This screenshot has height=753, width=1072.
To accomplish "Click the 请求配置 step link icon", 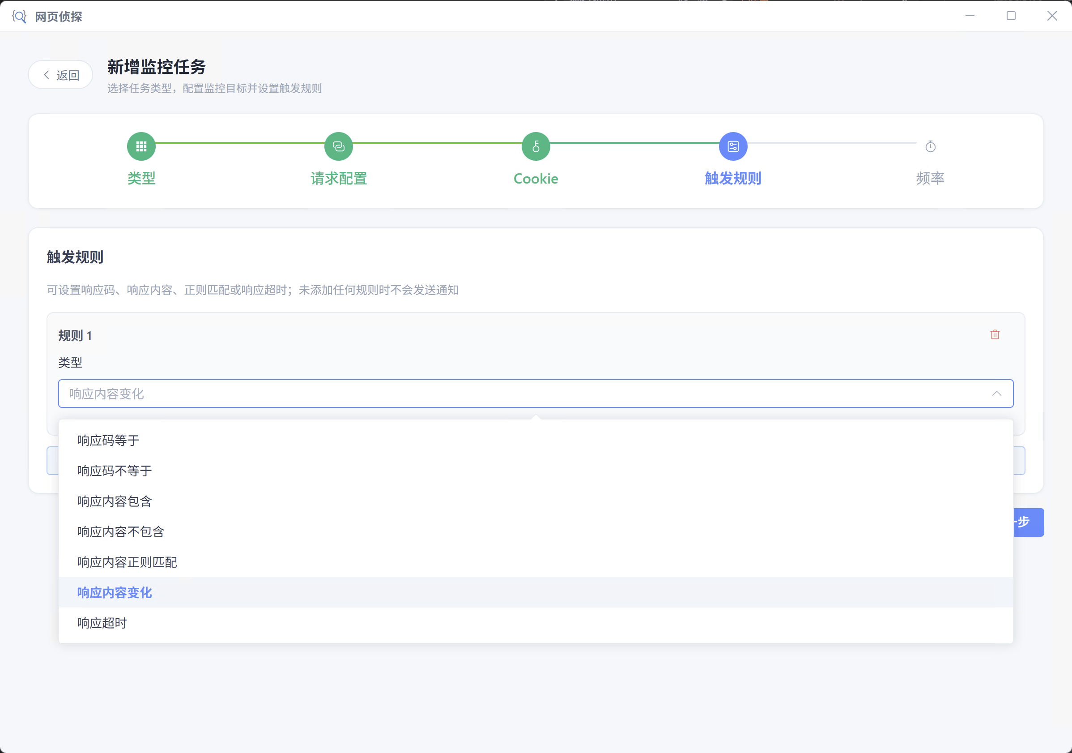I will click(x=339, y=146).
